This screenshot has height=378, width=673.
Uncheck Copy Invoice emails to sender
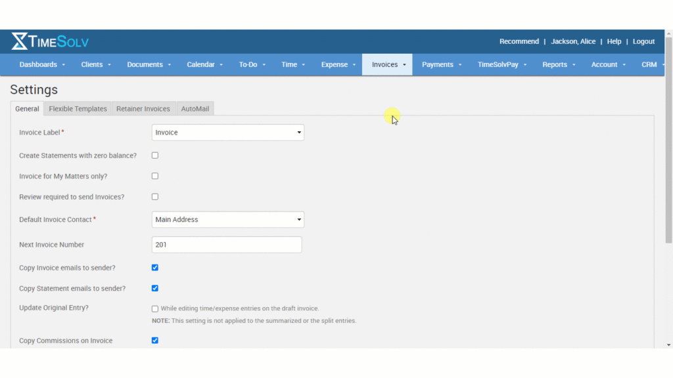tap(154, 267)
